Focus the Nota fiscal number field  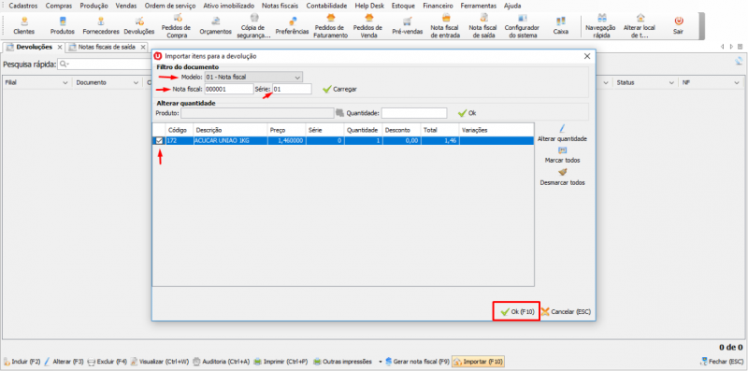pyautogui.click(x=229, y=89)
